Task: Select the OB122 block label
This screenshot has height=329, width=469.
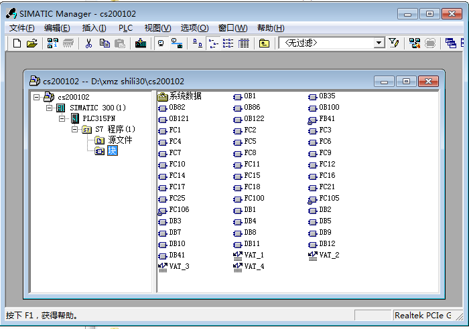Action: (254, 118)
